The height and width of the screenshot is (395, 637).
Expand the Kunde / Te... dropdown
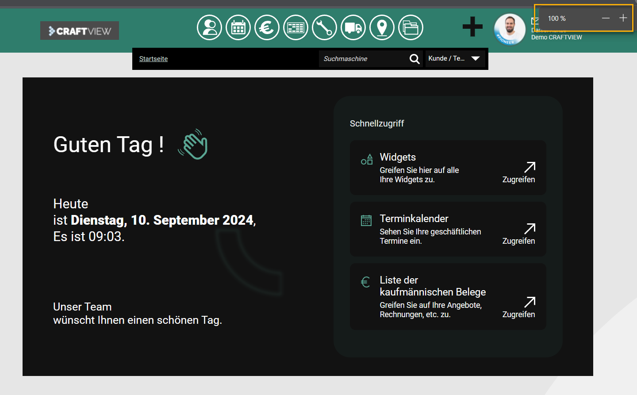(455, 58)
